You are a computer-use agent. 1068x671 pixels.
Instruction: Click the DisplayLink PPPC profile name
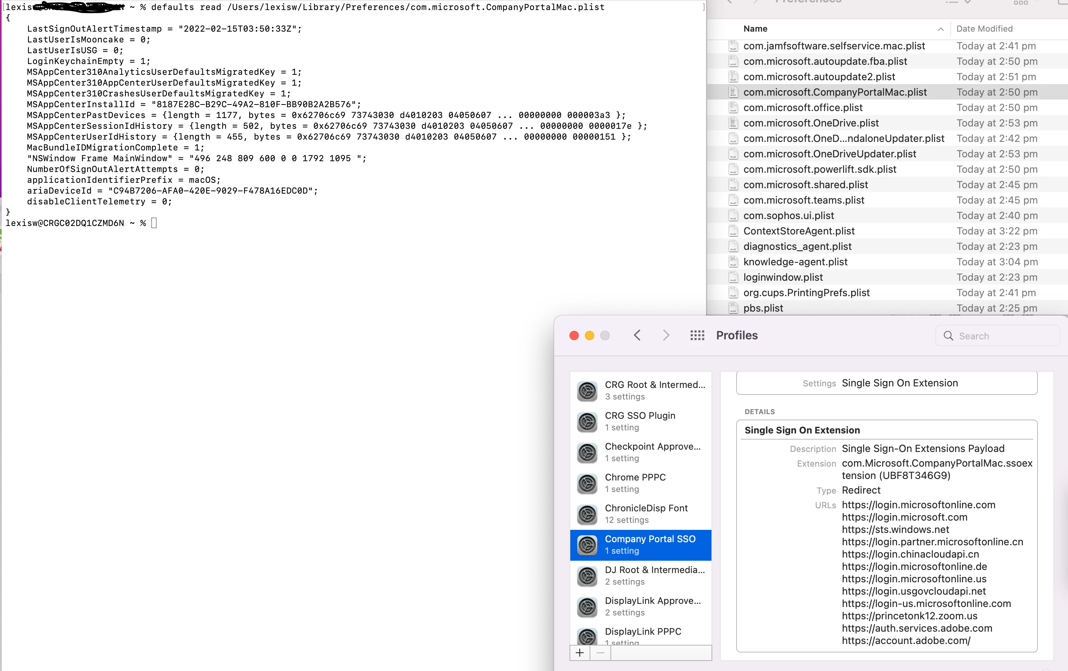[643, 631]
